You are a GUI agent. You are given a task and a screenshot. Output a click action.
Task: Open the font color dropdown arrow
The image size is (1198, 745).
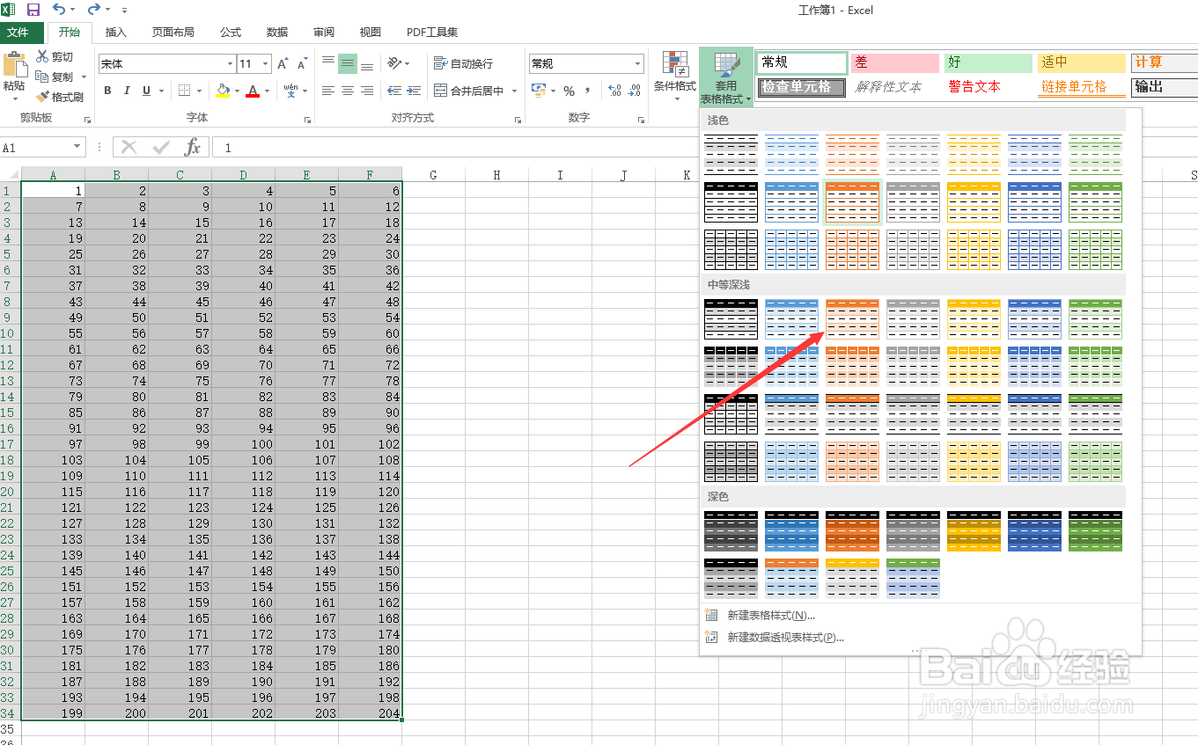pyautogui.click(x=268, y=91)
